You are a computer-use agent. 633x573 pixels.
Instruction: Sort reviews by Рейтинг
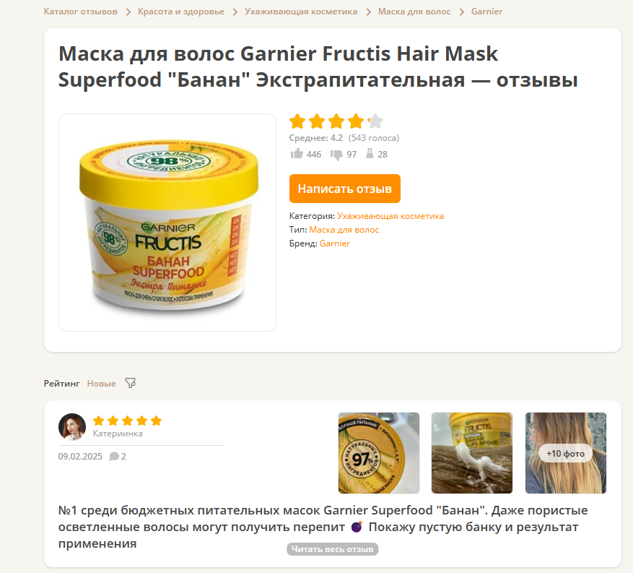[x=62, y=384]
